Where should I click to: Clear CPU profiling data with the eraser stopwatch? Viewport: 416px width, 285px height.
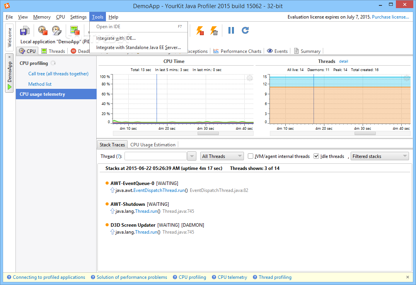click(x=57, y=31)
